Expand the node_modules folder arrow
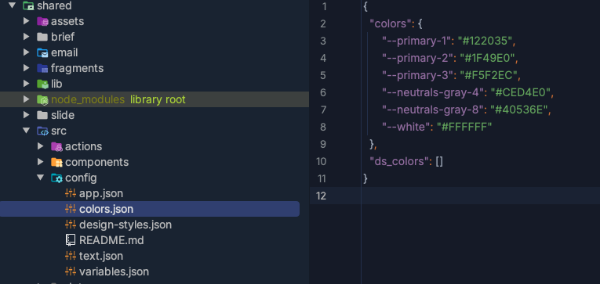 [x=27, y=99]
